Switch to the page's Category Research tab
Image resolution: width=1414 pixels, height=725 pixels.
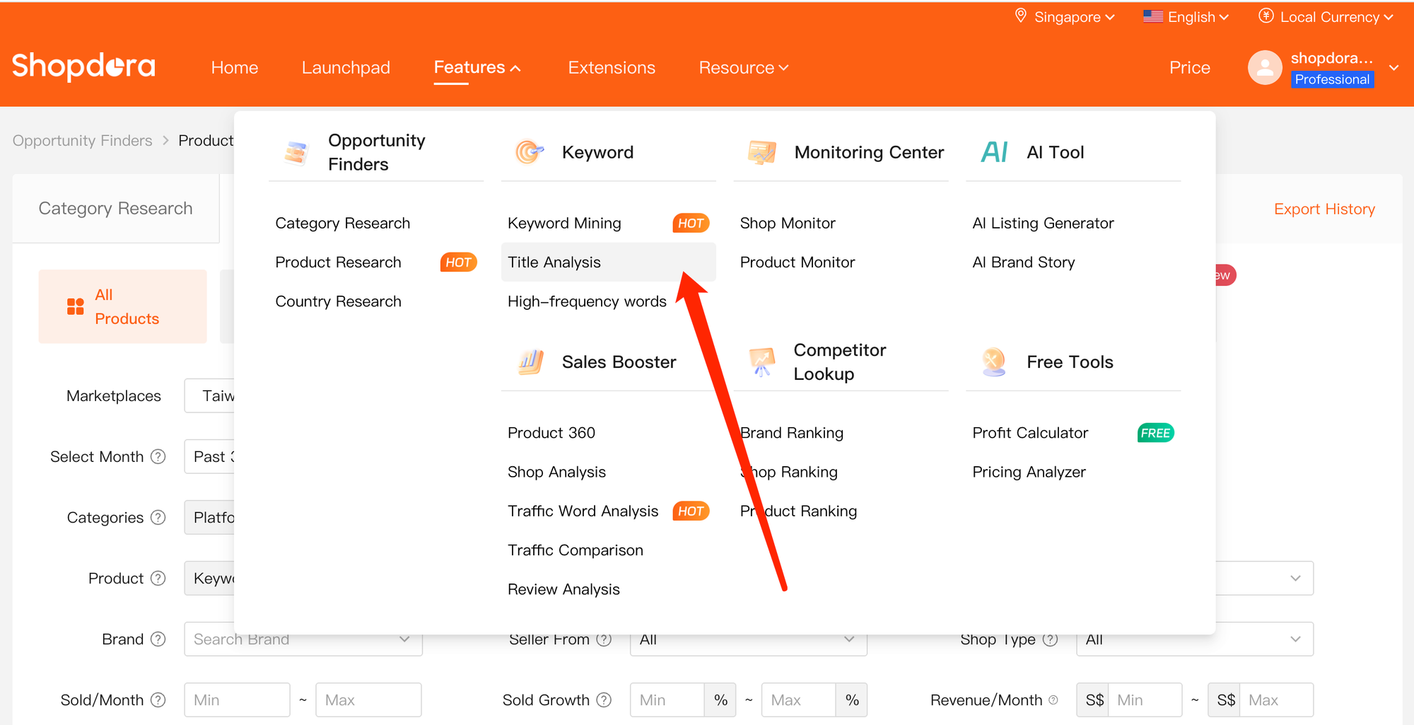coord(115,208)
